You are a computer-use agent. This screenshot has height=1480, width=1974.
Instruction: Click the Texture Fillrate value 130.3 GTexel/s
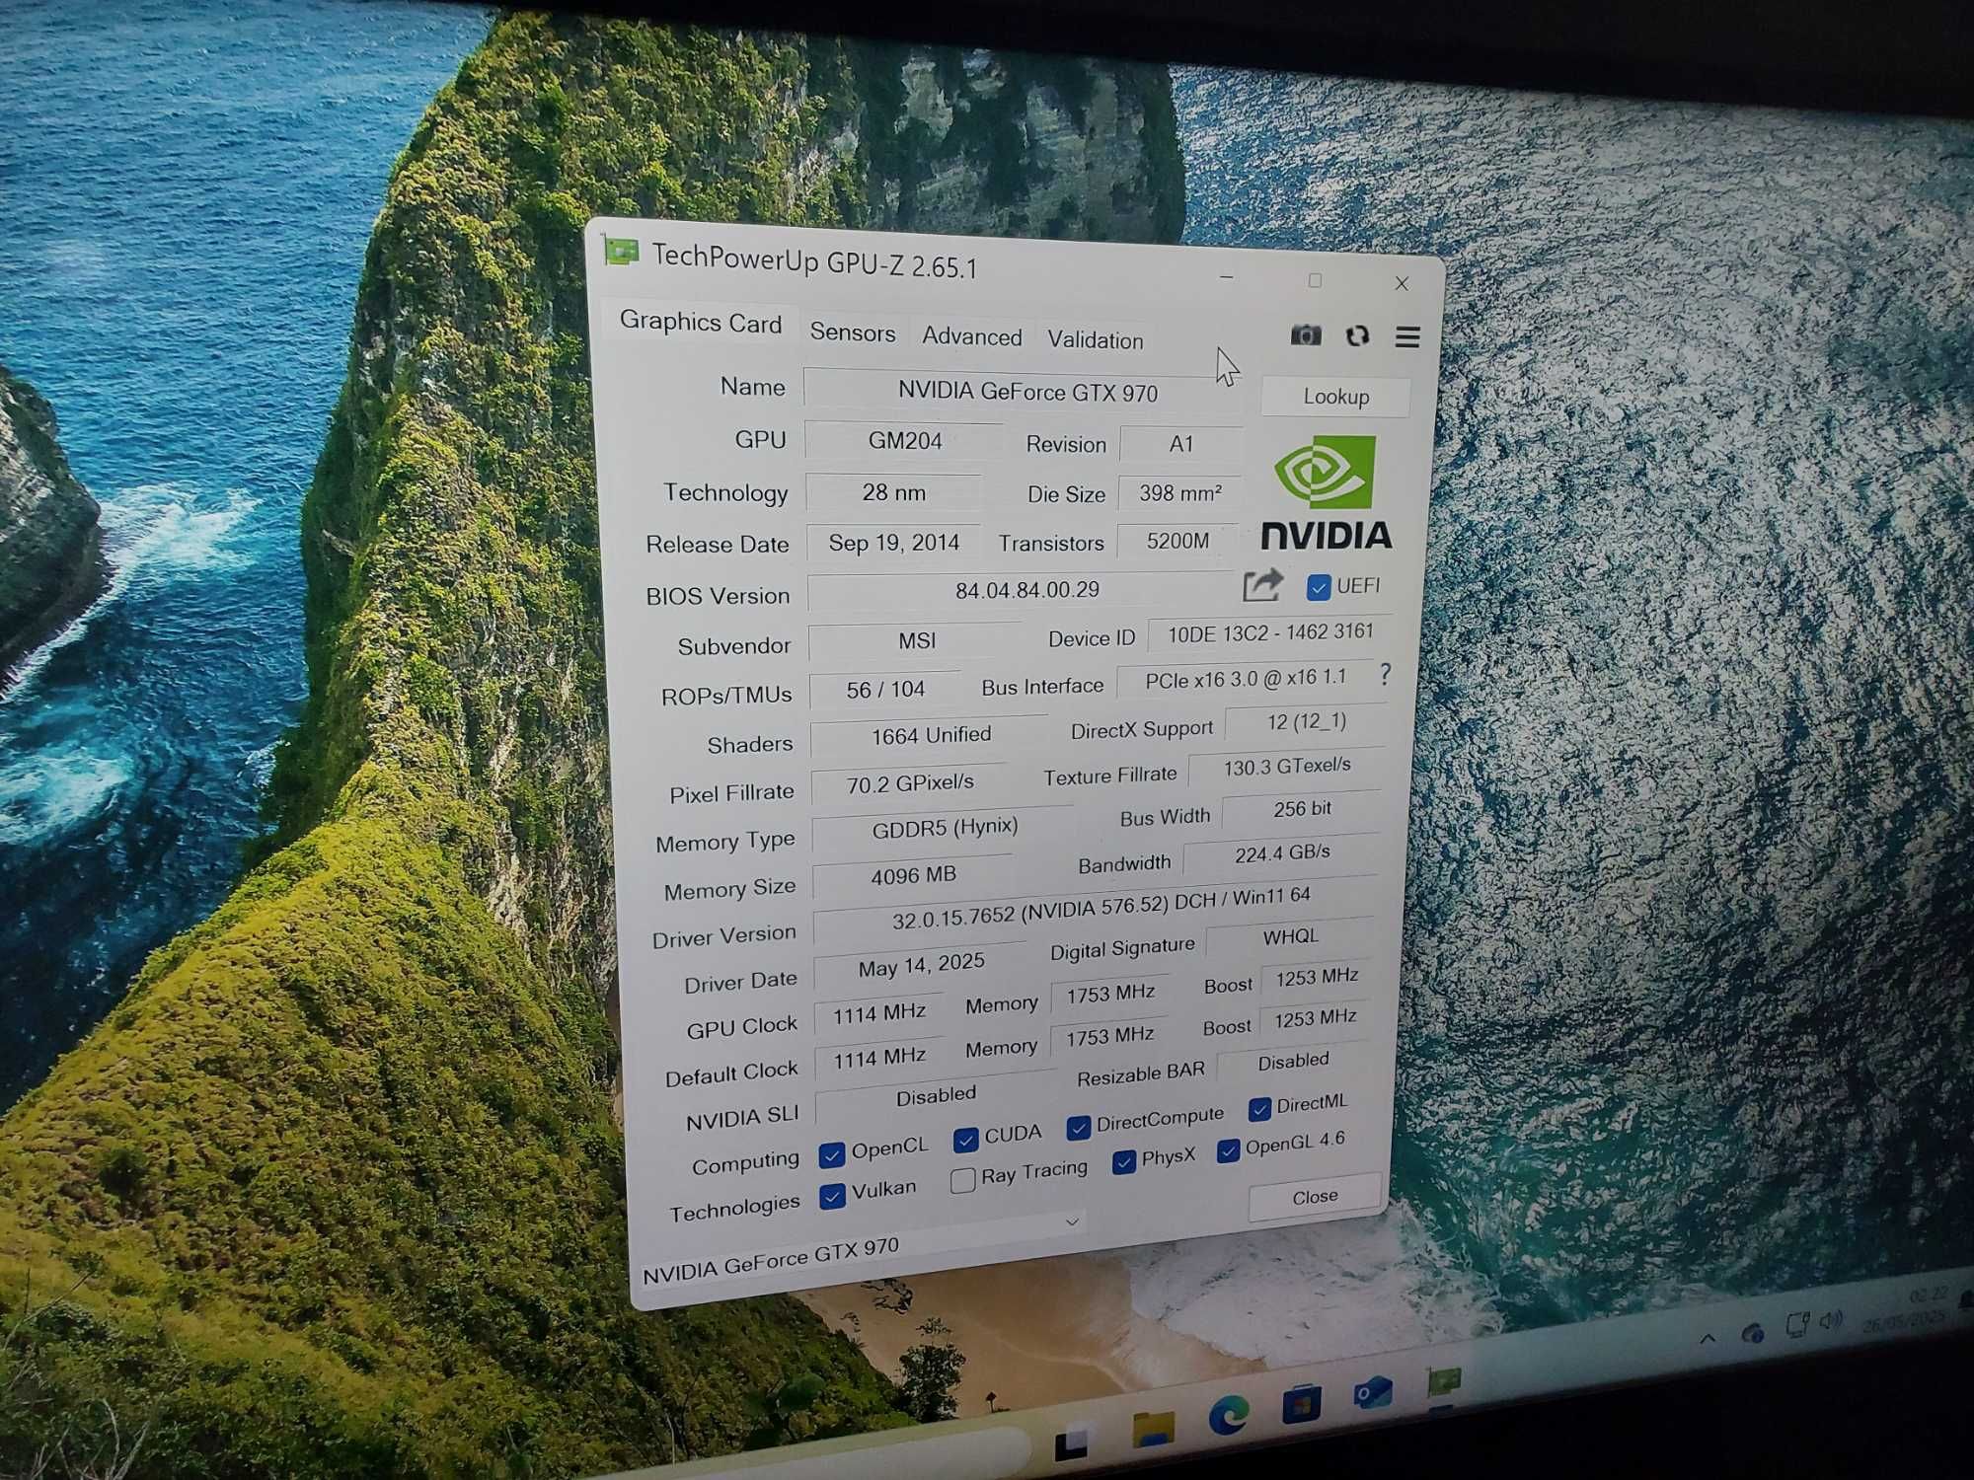coord(1286,767)
